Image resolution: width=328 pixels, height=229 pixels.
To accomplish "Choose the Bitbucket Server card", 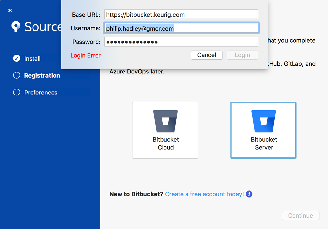I will (x=264, y=130).
